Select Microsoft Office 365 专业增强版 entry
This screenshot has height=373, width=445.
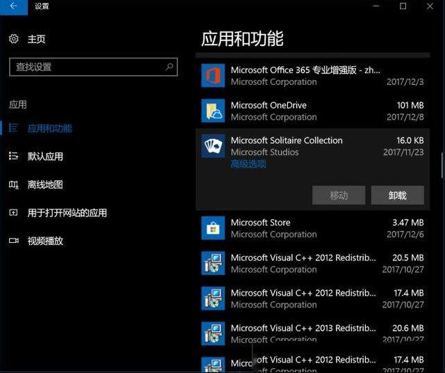[313, 76]
